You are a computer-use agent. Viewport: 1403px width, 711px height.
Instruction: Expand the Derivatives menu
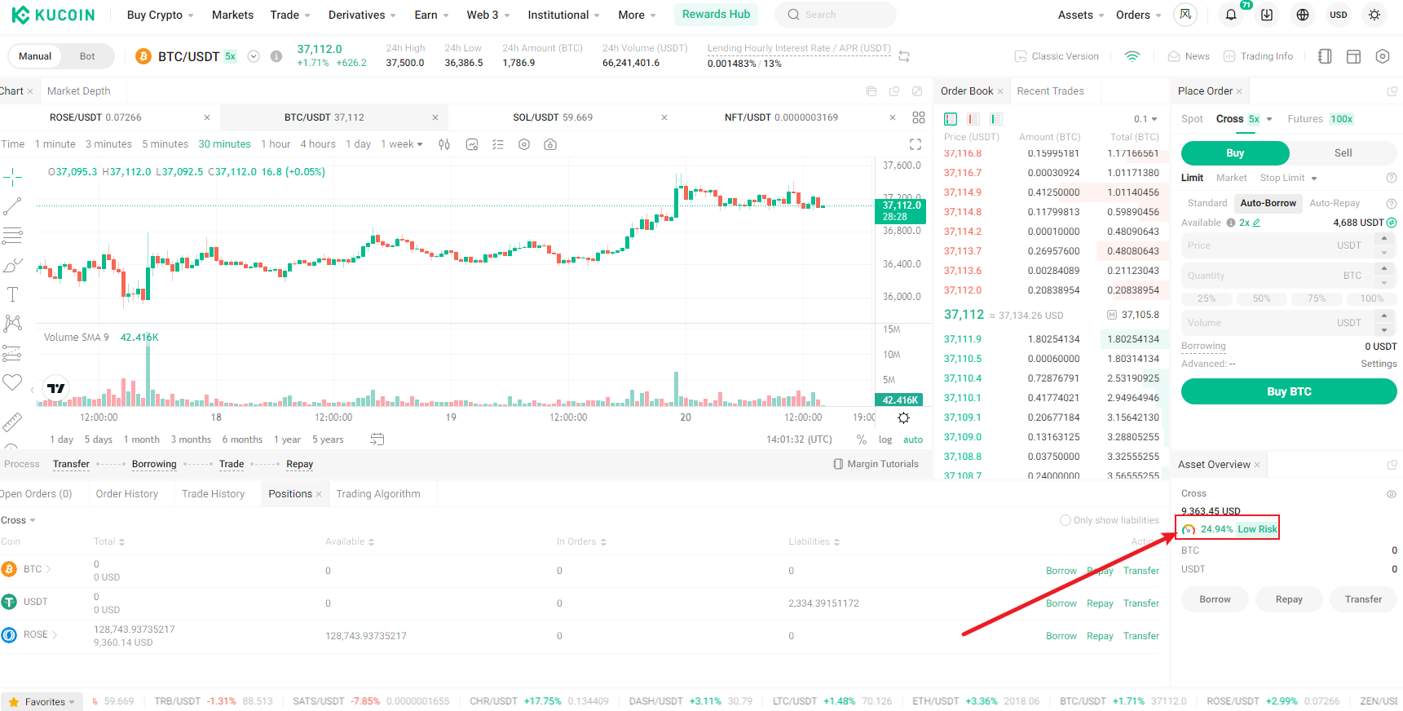pyautogui.click(x=362, y=15)
